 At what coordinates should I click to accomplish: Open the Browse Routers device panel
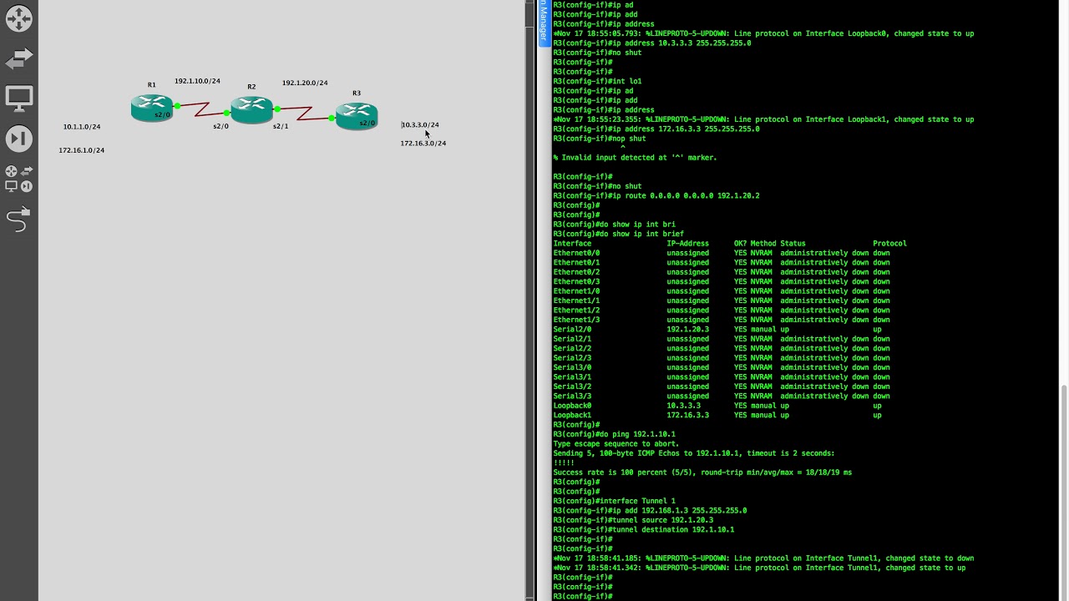(x=18, y=18)
